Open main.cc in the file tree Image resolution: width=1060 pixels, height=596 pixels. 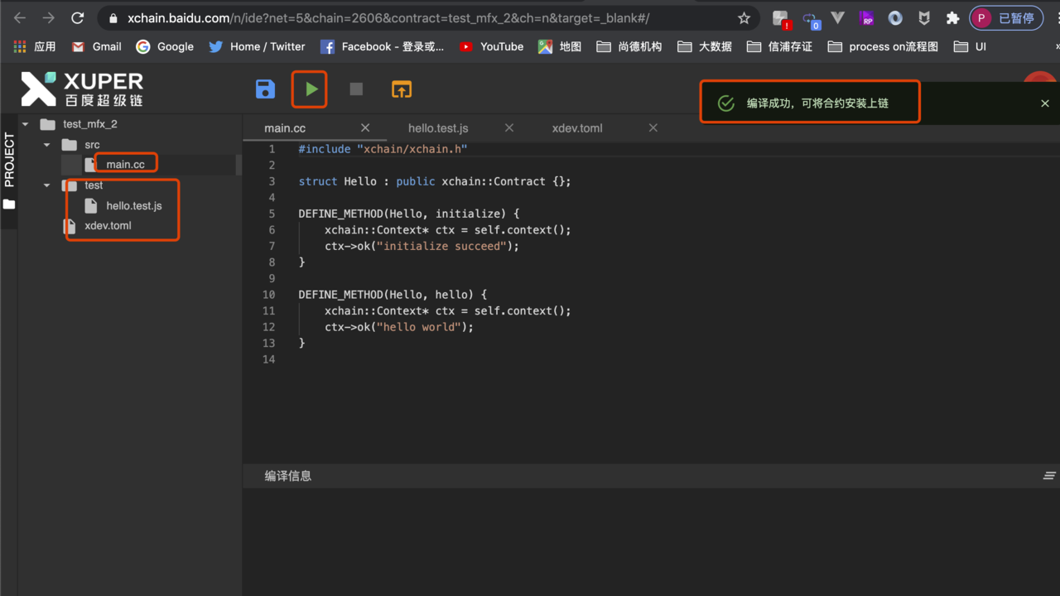tap(125, 164)
